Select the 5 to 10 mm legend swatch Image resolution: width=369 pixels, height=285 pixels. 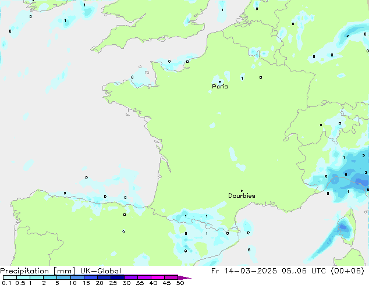click(63, 277)
